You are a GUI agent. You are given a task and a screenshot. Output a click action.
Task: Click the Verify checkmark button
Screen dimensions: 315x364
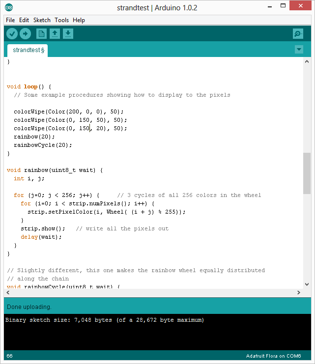(x=12, y=34)
